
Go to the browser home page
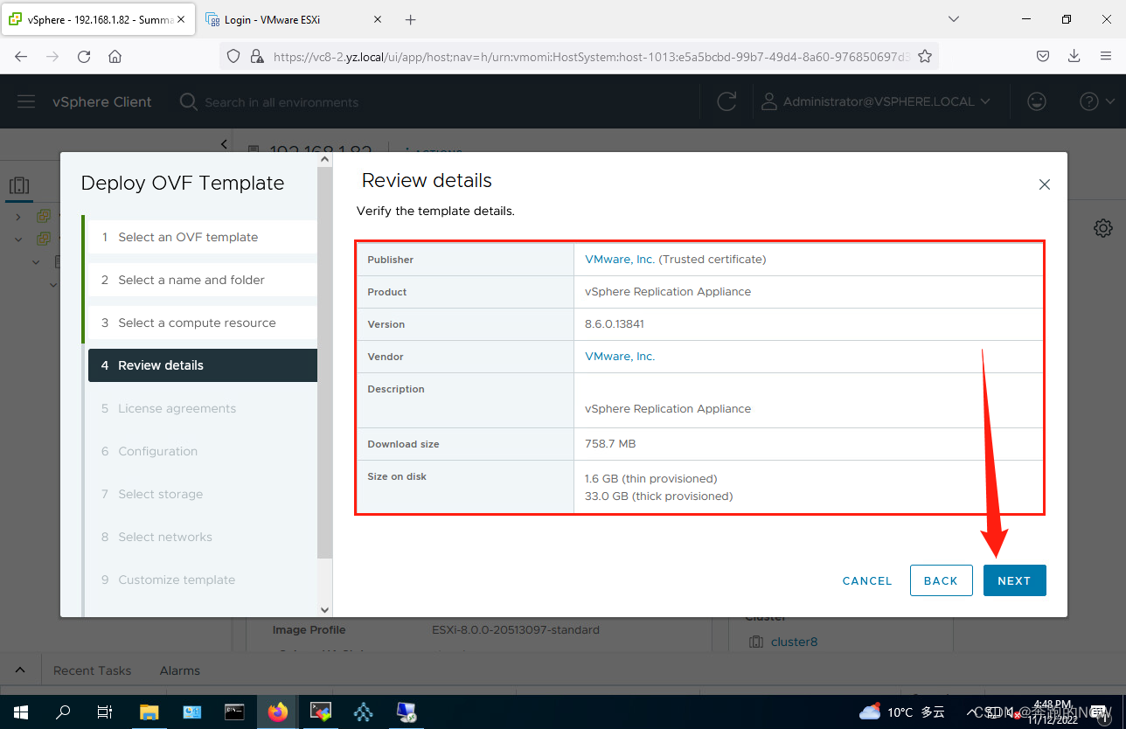(x=115, y=56)
